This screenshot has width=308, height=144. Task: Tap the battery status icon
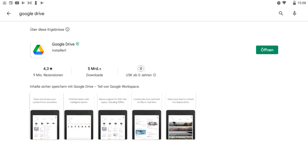(x=294, y=3)
